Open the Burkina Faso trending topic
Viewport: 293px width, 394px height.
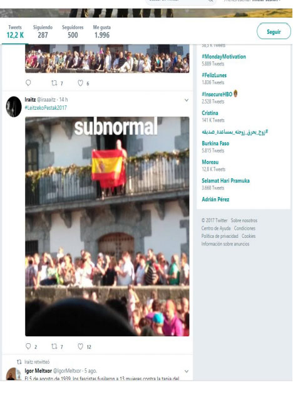pyautogui.click(x=215, y=143)
